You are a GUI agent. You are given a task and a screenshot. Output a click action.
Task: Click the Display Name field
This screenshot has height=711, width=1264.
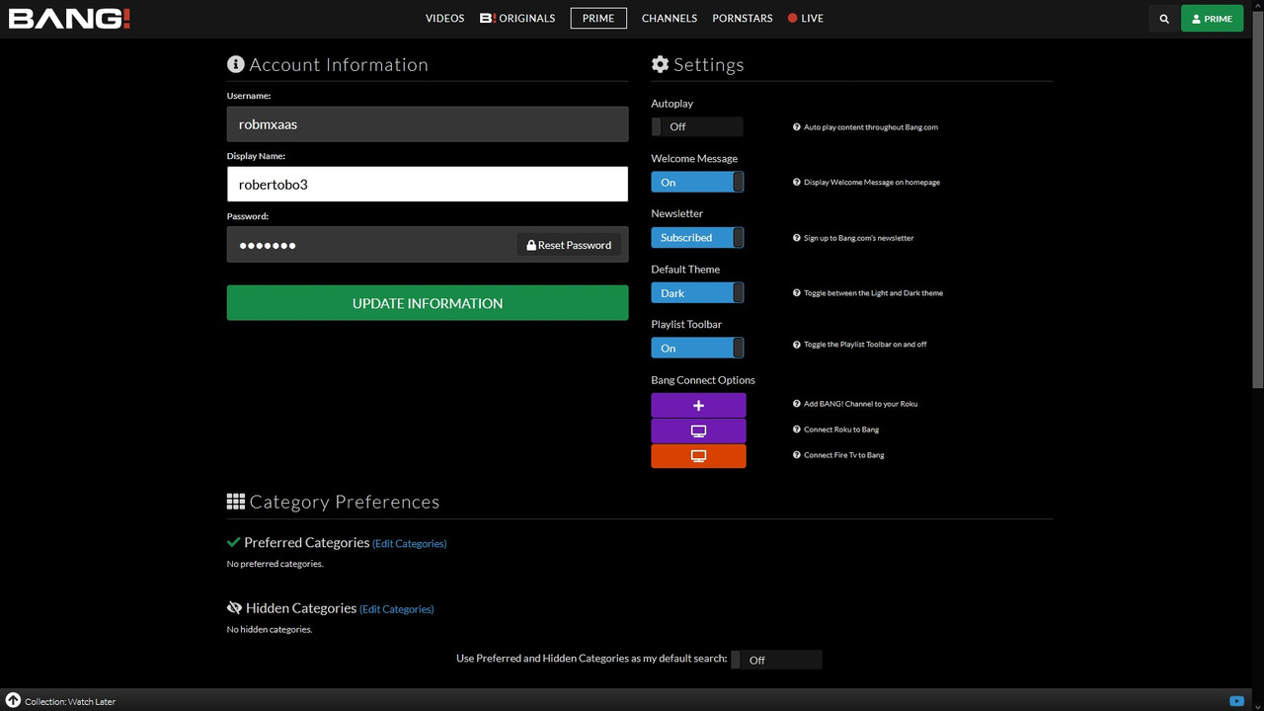428,184
